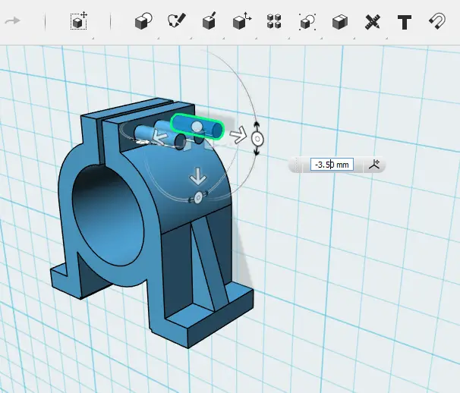Expand dropdown triangle under Pattern tool
Screen dimensions: 460x393
(289, 39)
